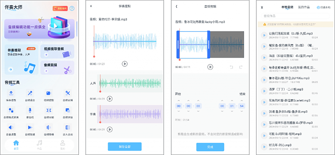Play the 人声 vocal track
335x155 pixels.
[110, 99]
